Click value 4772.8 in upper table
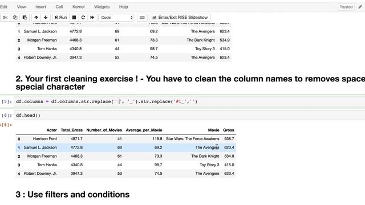The width and height of the screenshot is (365, 205). pyautogui.click(x=76, y=31)
